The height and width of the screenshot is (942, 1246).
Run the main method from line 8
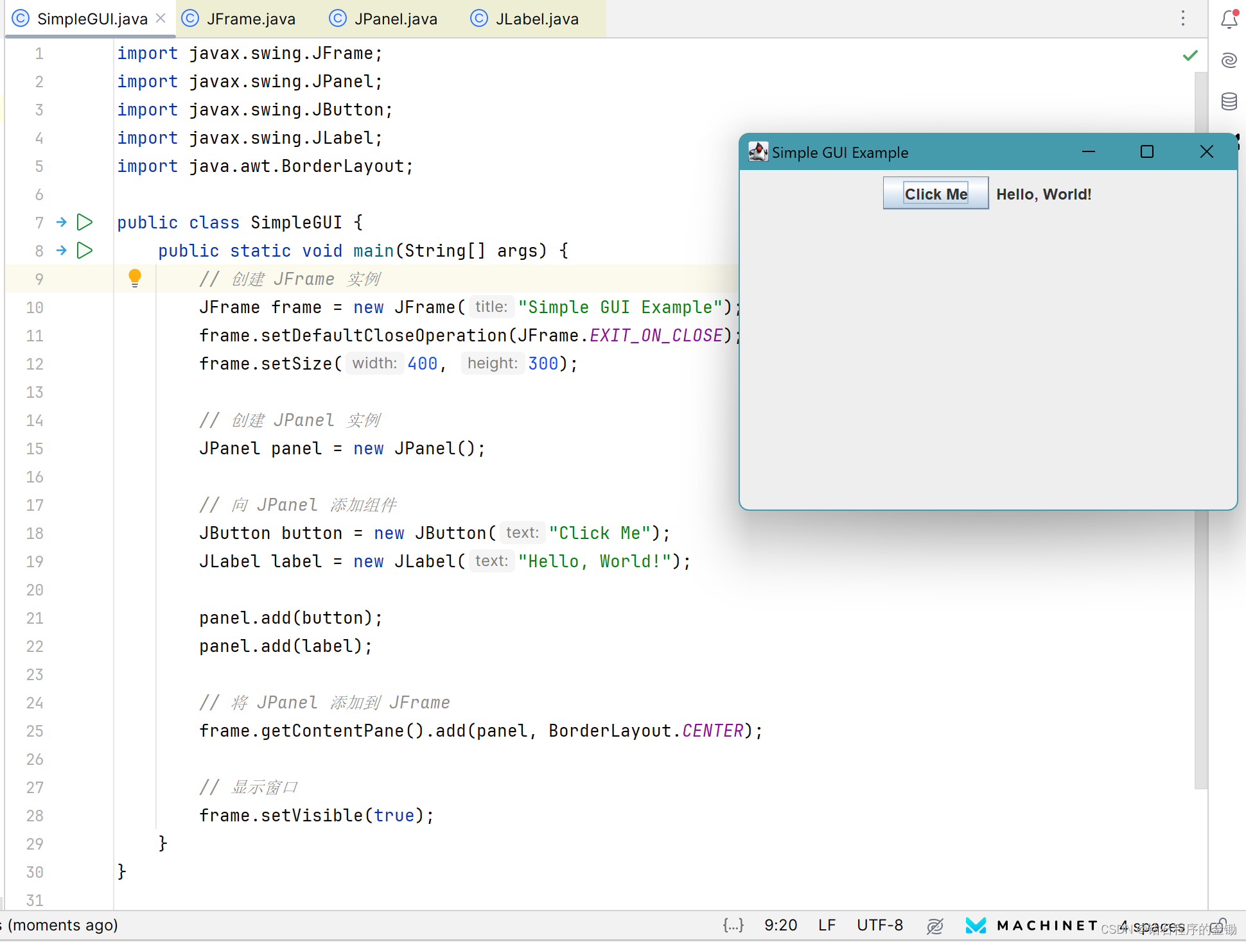click(x=85, y=250)
